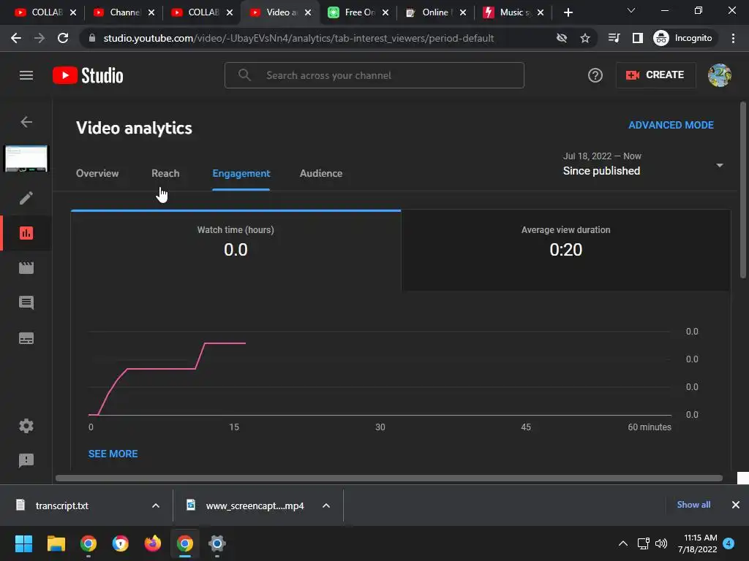Open File Explorer from taskbar
Screen dimensions: 749x561
click(56, 543)
